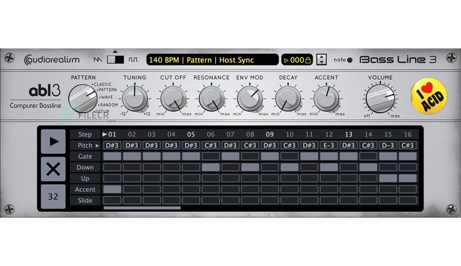Click the Bass Line 3 title
Screen dimensions: 461x266
398,60
